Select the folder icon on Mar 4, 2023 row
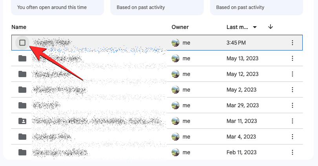 22,137
